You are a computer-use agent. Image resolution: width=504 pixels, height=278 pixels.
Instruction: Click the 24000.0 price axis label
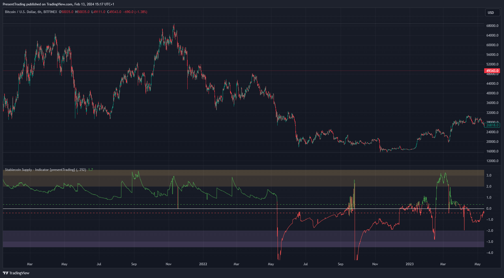coord(492,132)
